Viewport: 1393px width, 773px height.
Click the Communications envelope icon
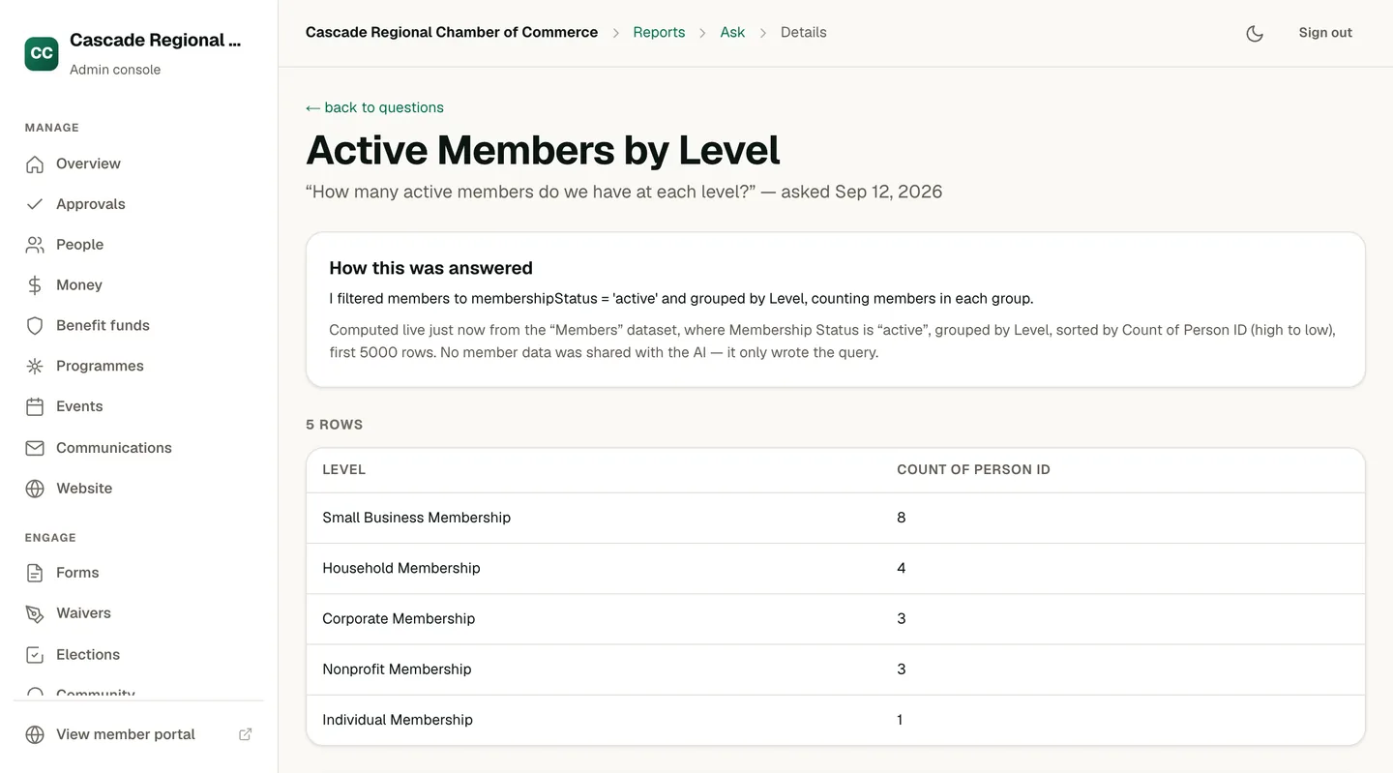click(x=35, y=448)
